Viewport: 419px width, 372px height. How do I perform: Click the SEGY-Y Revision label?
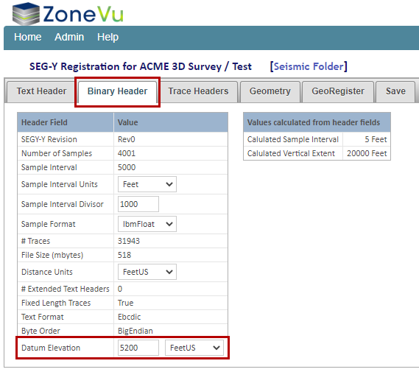(x=49, y=139)
